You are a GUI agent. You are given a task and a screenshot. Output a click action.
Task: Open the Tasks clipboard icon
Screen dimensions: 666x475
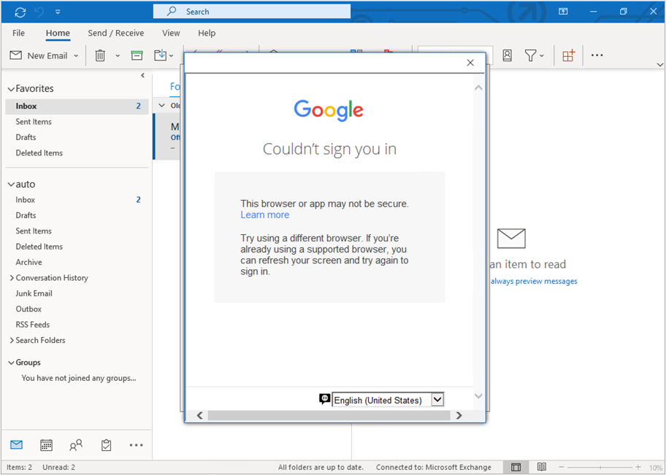click(x=106, y=445)
